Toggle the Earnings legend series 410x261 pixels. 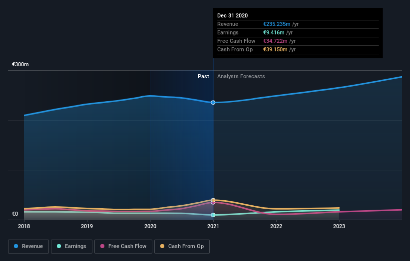coord(71,247)
